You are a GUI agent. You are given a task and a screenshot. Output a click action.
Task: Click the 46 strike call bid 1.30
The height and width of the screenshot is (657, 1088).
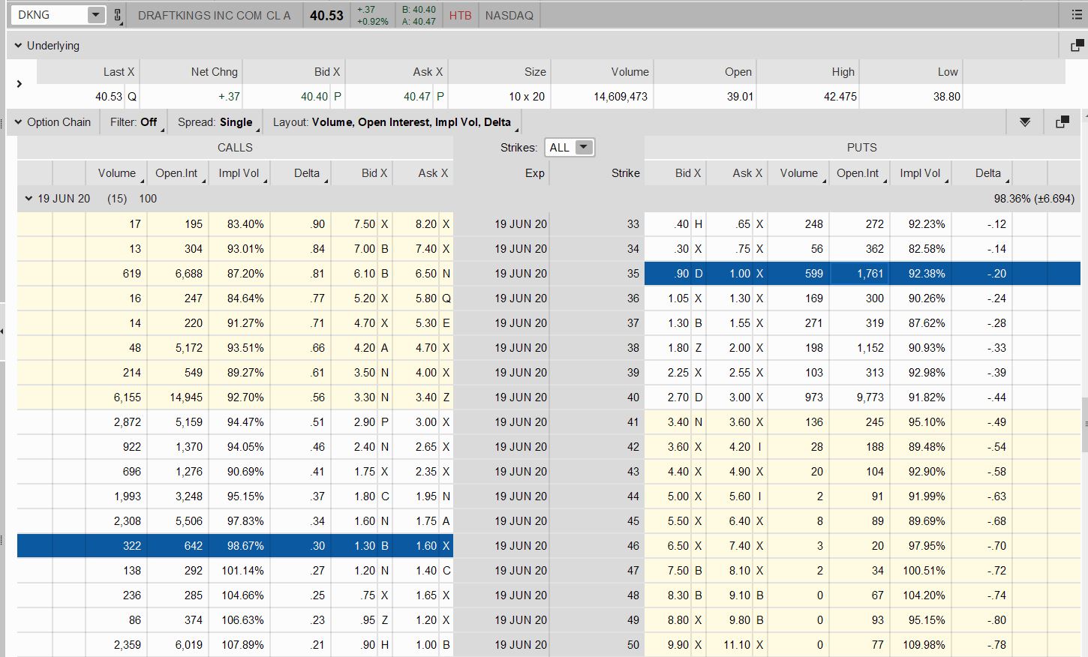click(365, 546)
